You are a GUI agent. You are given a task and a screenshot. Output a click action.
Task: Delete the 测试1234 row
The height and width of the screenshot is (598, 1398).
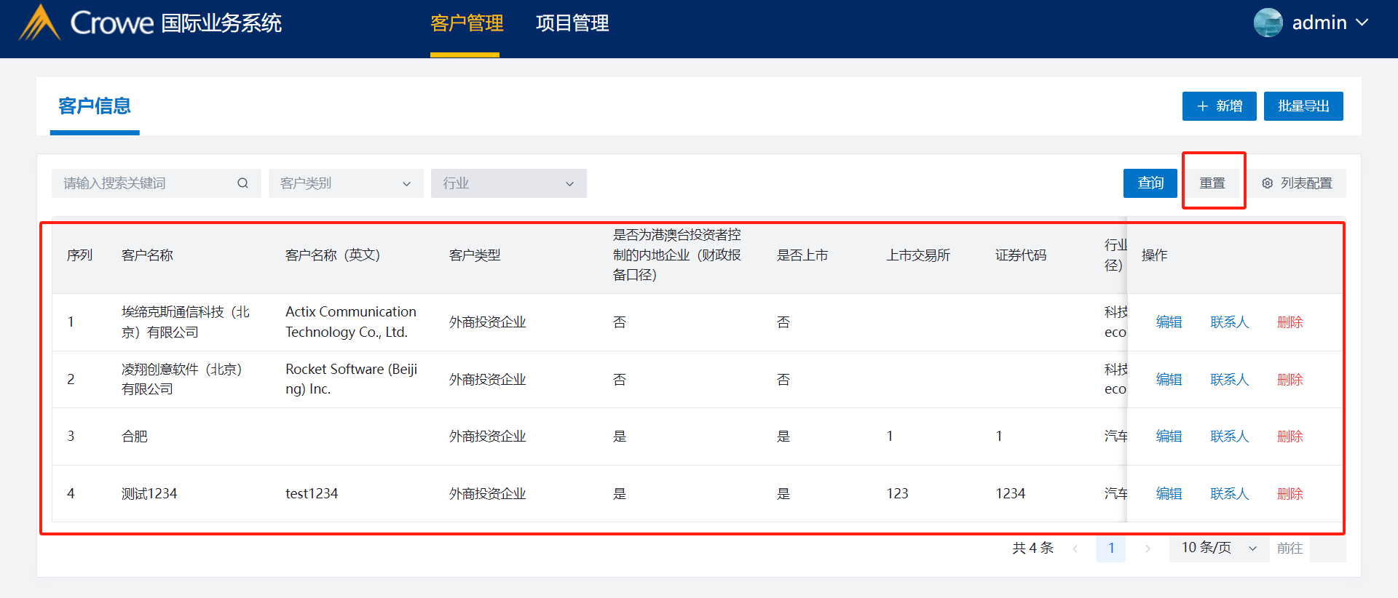pos(1290,494)
